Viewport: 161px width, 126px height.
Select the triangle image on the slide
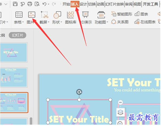[x=79, y=112]
